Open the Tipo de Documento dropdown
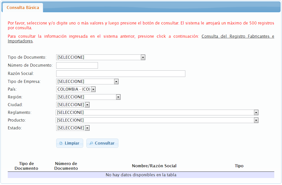 click(x=100, y=57)
